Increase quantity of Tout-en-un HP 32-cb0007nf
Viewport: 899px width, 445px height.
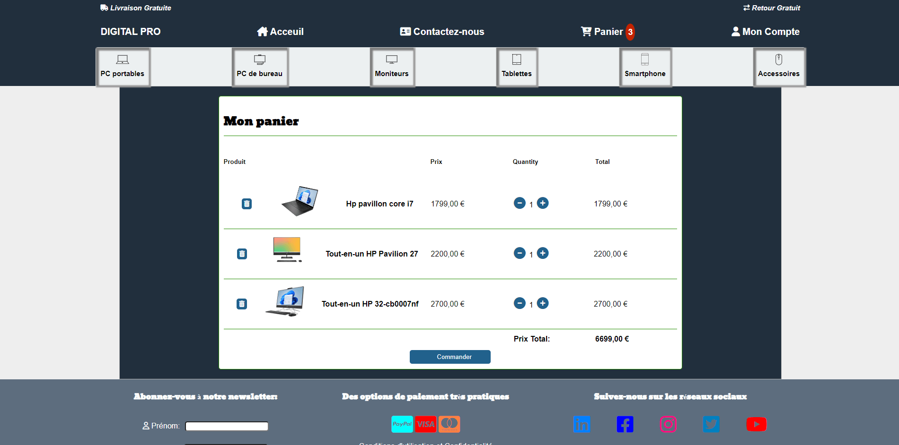[x=543, y=303]
